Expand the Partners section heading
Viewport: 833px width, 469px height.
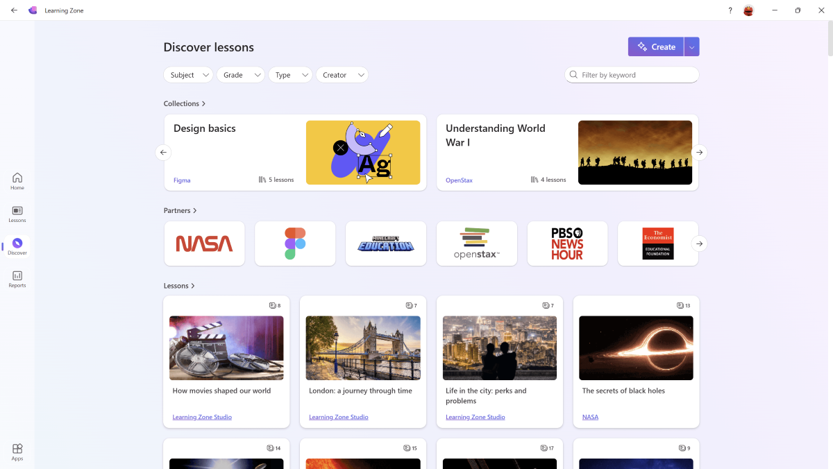pos(180,210)
